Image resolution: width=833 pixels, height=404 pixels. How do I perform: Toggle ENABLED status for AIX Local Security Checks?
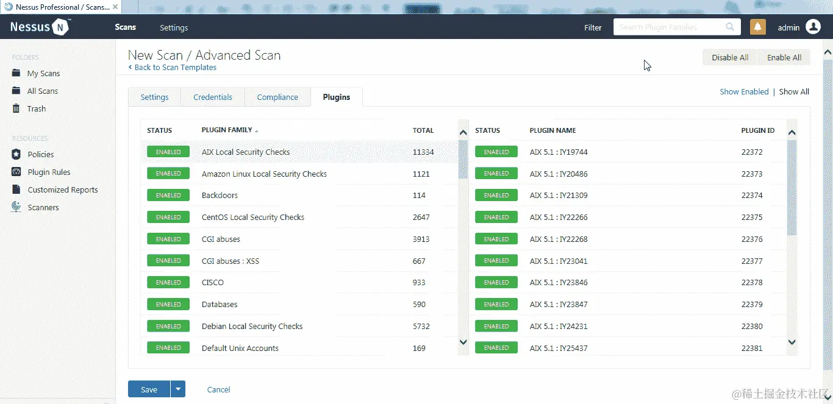168,152
